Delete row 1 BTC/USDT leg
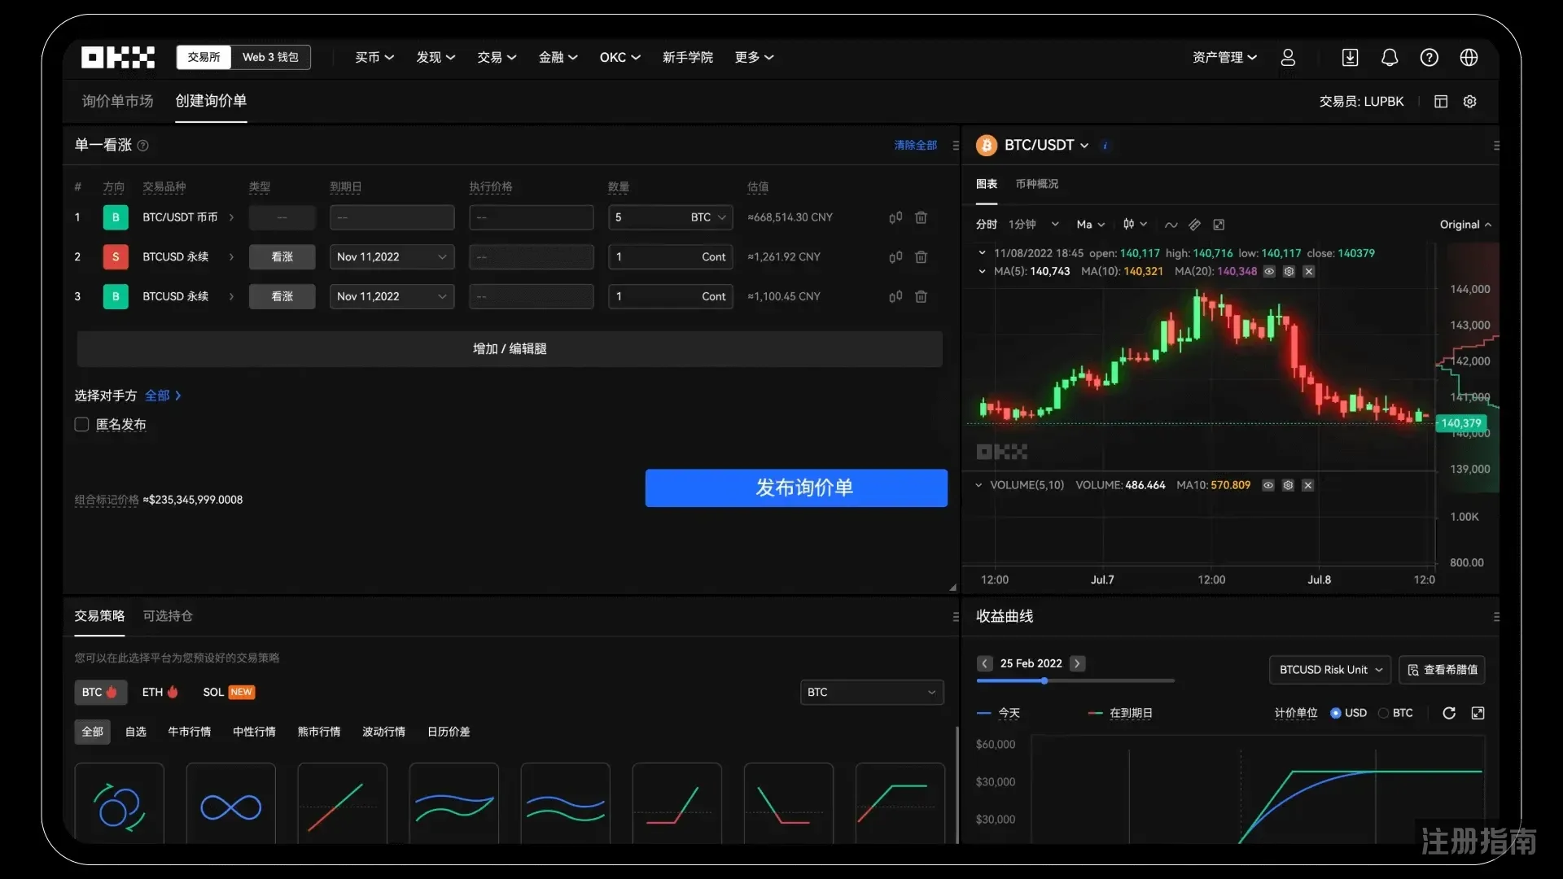This screenshot has height=879, width=1563. tap(922, 217)
